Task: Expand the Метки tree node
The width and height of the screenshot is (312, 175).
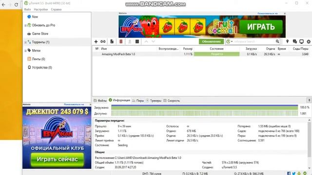Action: [x=25, y=51]
